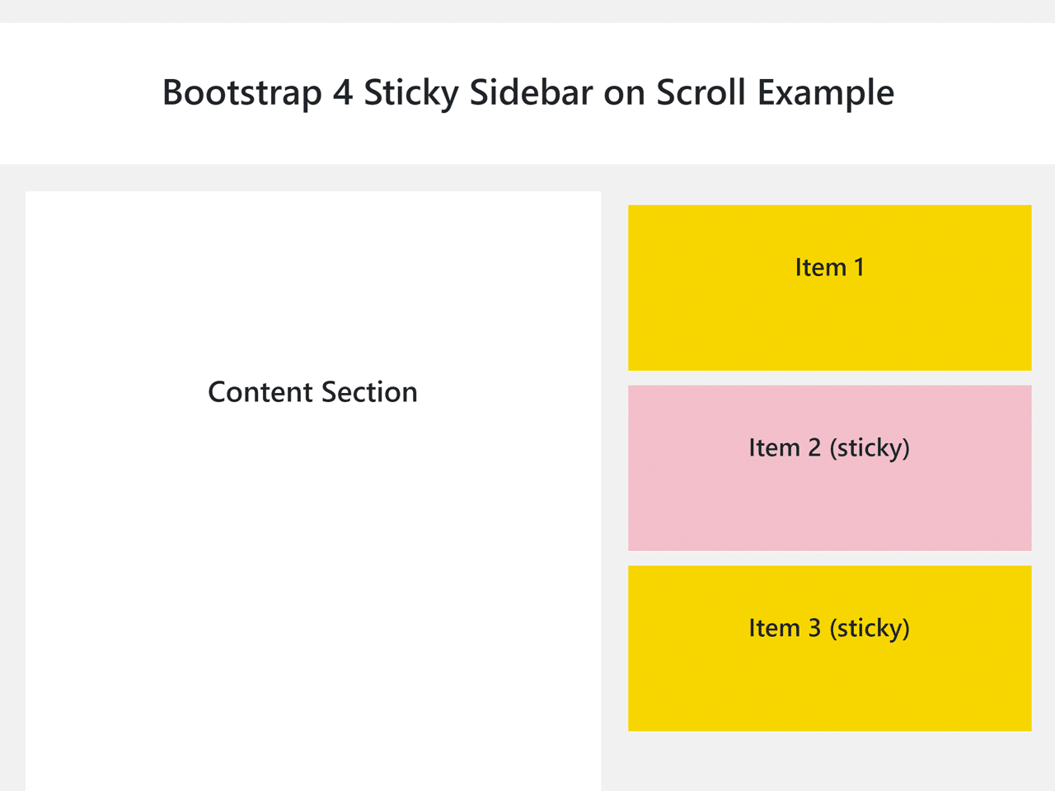The width and height of the screenshot is (1055, 791).
Task: Click the word "Sticky" in the heading
Action: pos(410,93)
